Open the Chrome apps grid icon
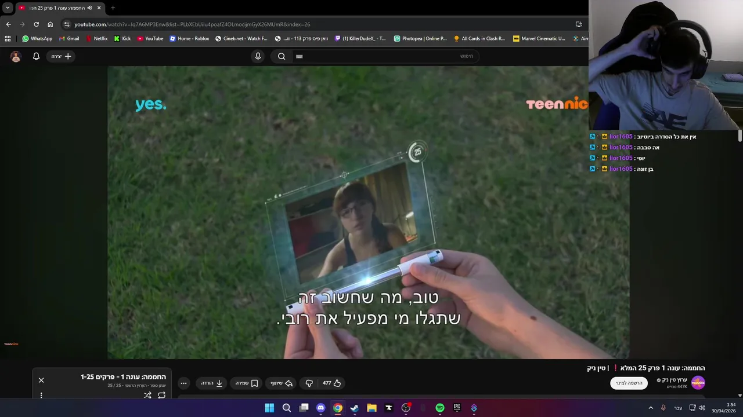The width and height of the screenshot is (743, 417). tap(8, 39)
